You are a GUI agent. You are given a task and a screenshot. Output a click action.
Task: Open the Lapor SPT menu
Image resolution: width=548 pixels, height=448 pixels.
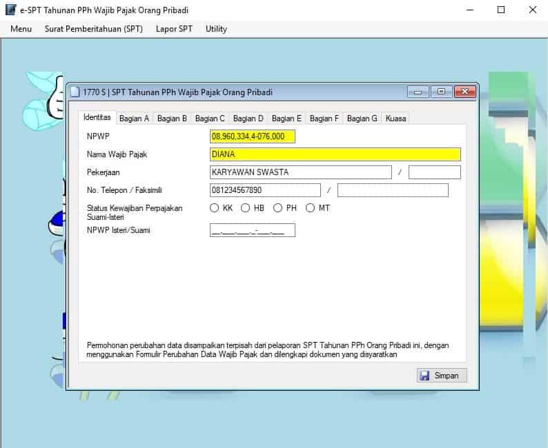[x=174, y=29]
